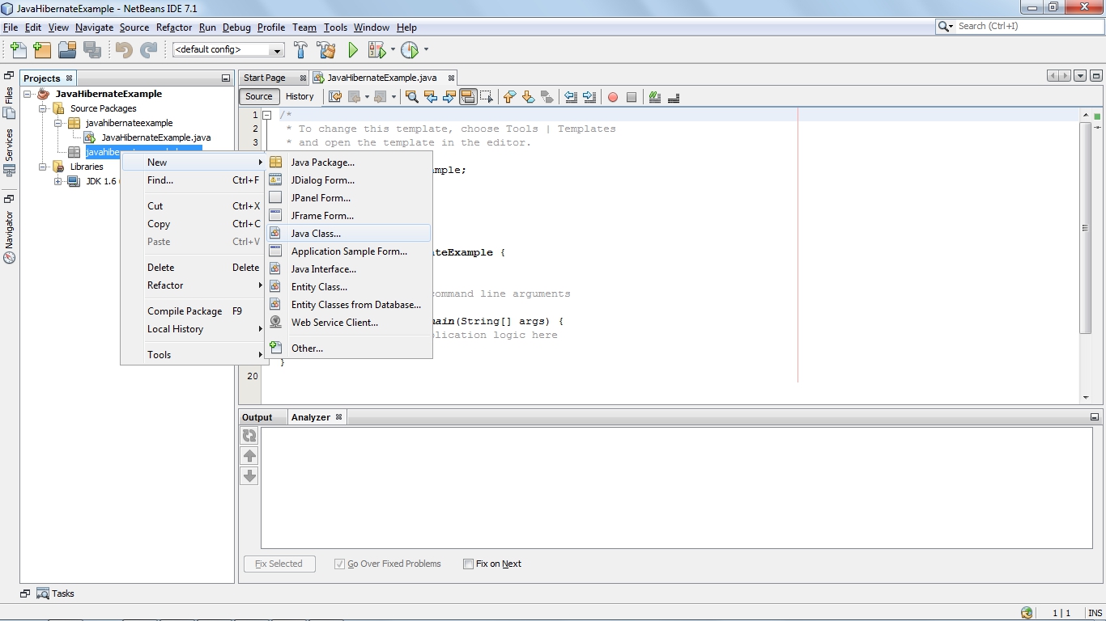1106x621 pixels.
Task: Expand JDK 1.6 library node
Action: pyautogui.click(x=58, y=181)
